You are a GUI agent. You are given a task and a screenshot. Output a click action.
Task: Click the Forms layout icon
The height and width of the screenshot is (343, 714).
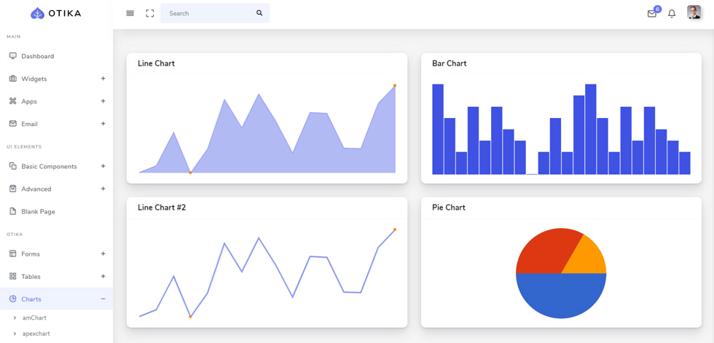13,253
